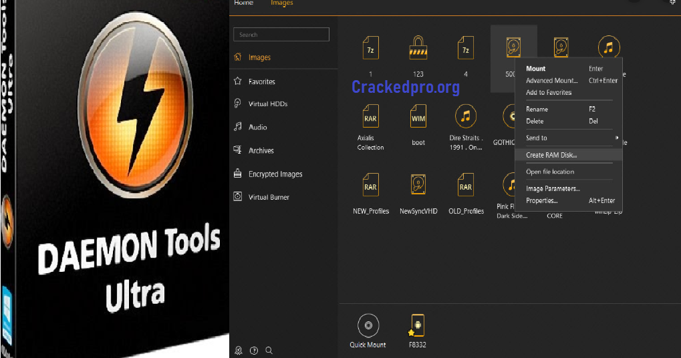Switch to the Images tab

point(282,3)
